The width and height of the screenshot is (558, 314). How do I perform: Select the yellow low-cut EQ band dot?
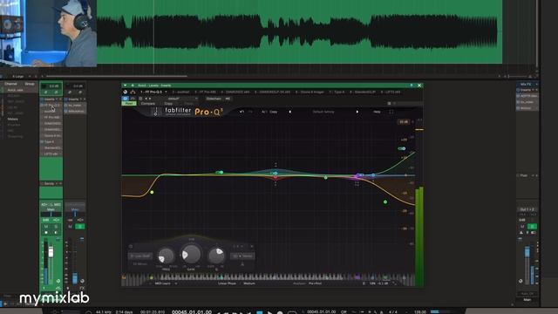pyautogui.click(x=152, y=192)
